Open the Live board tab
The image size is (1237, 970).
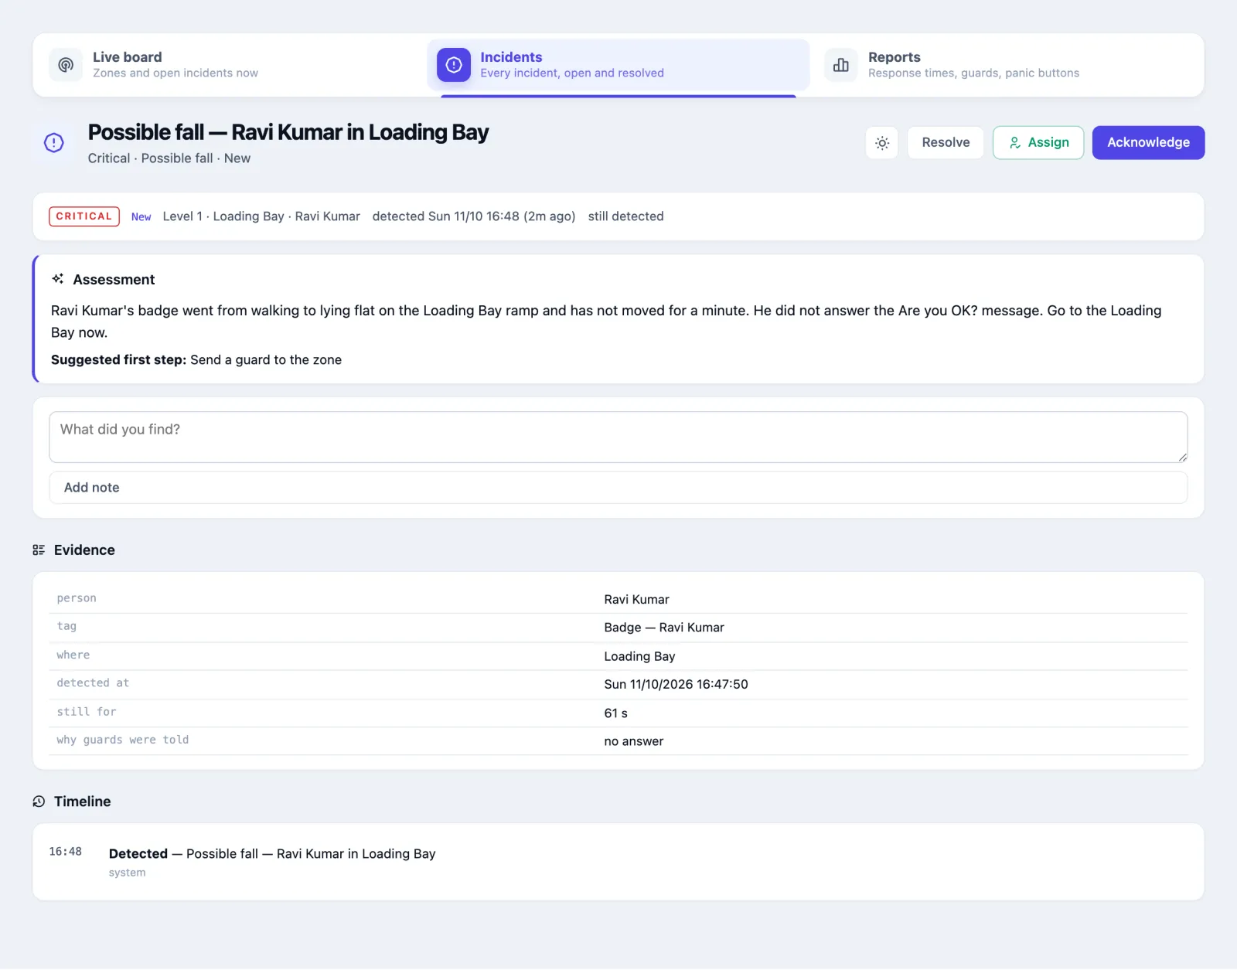[x=230, y=65]
